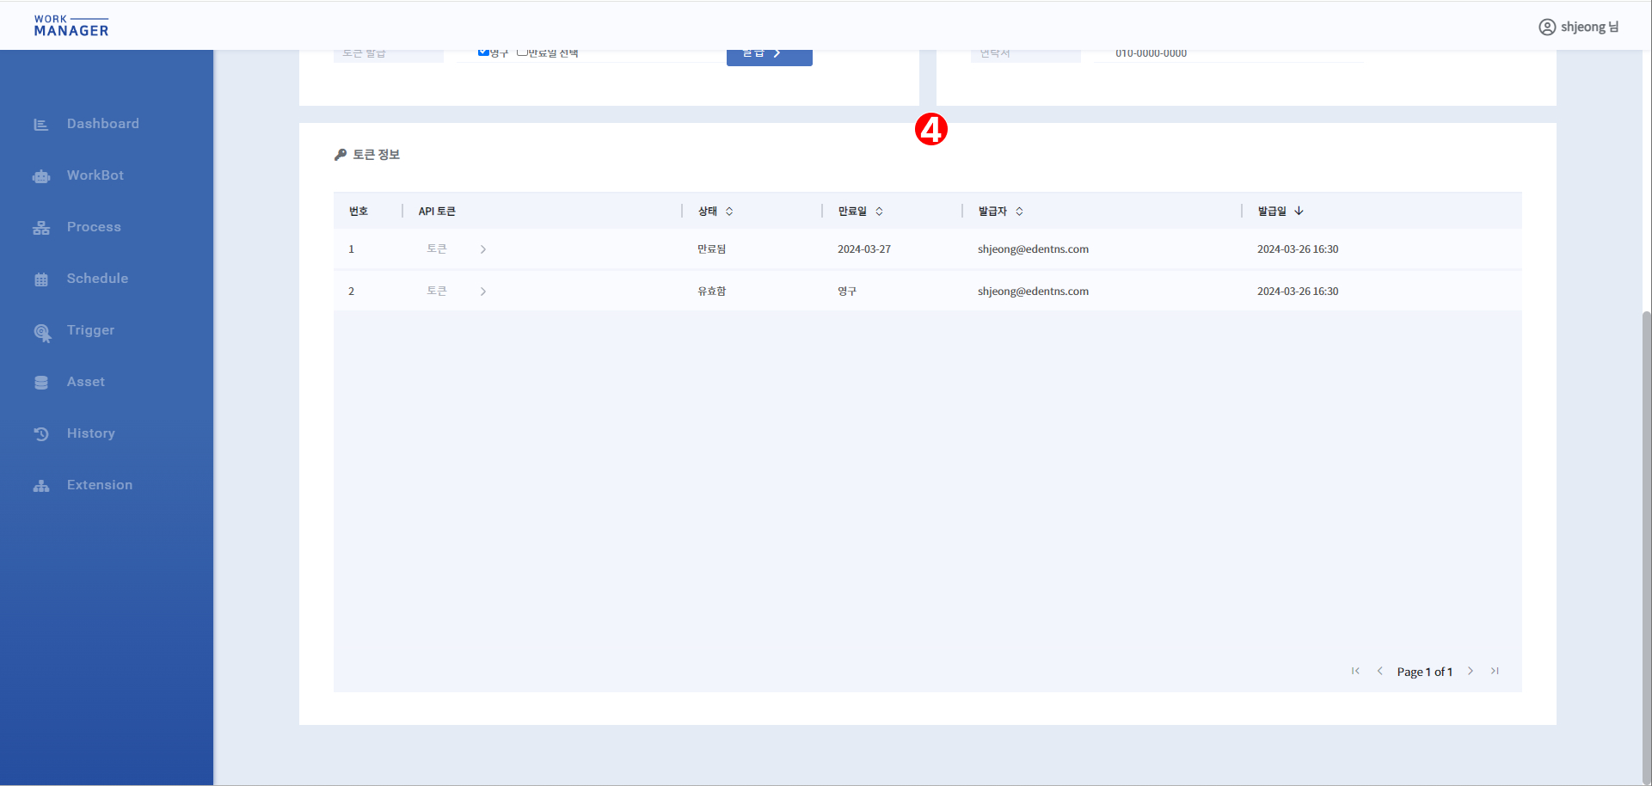Viewport: 1652px width, 786px height.
Task: Open the History menu
Action: (x=90, y=433)
